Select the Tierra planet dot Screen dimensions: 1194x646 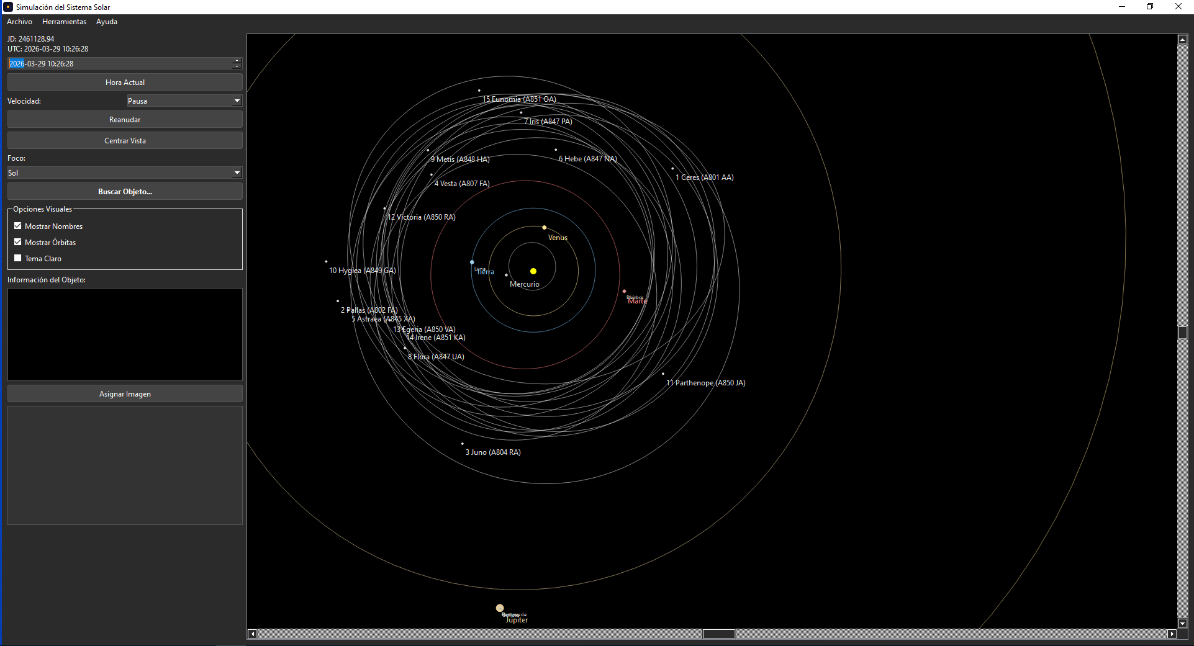coord(472,262)
